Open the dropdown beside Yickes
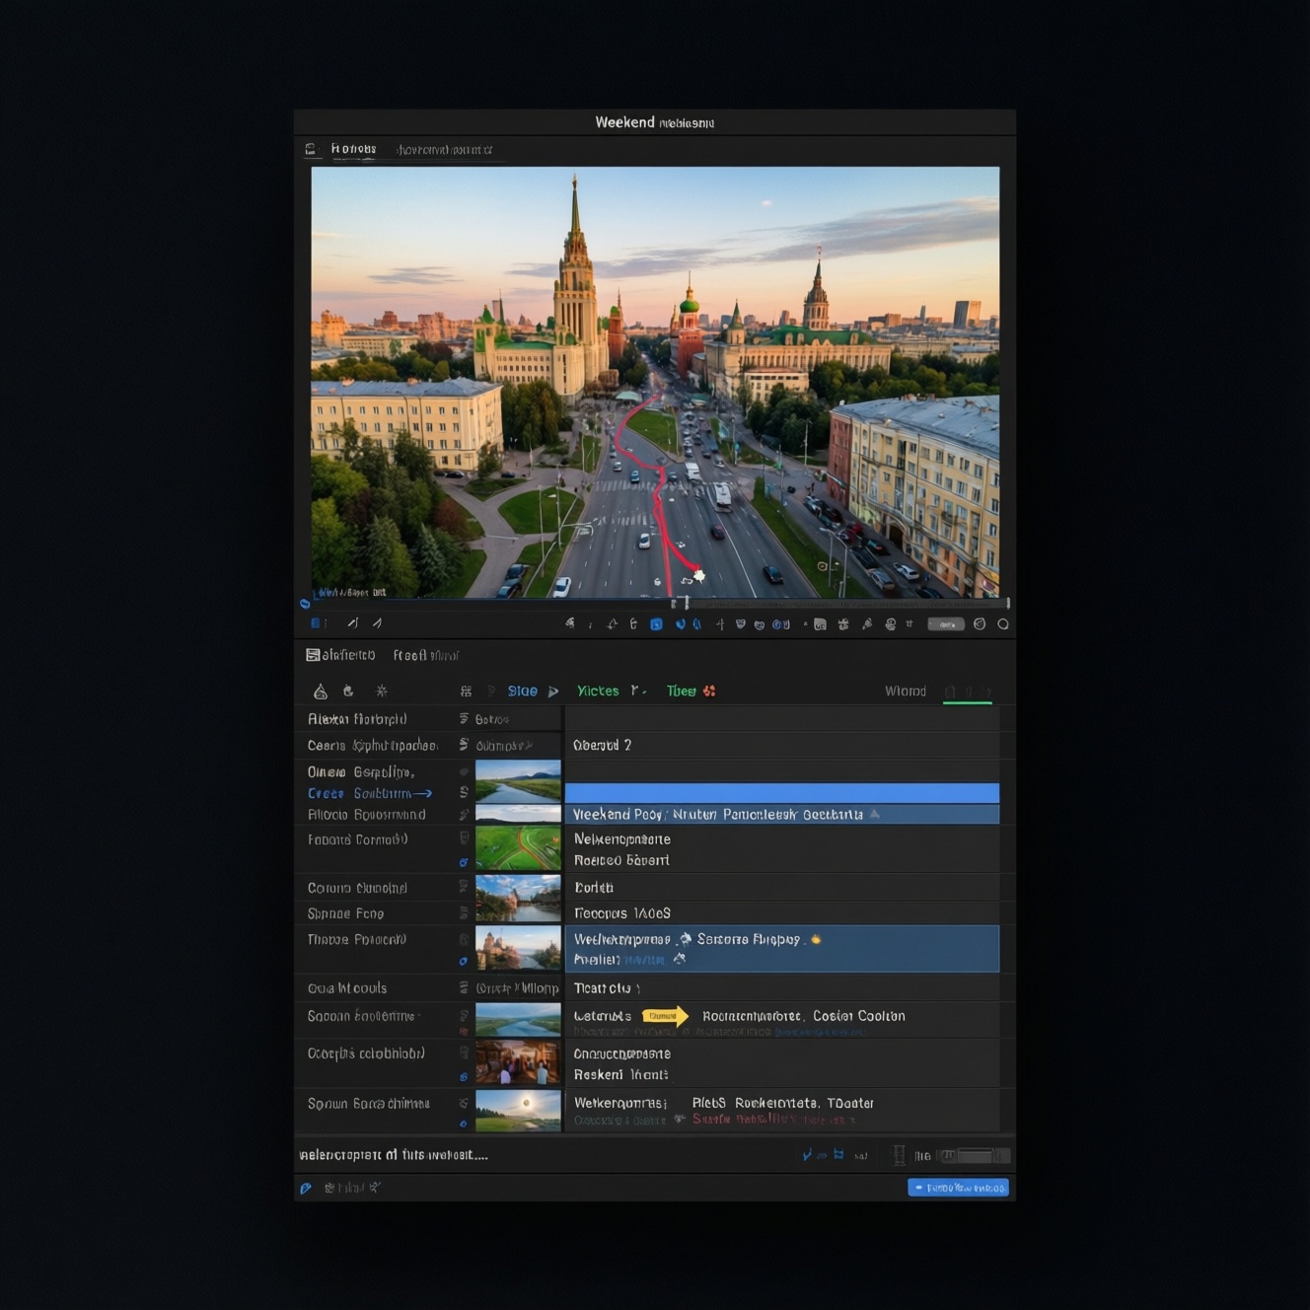 637,691
